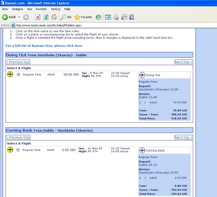Viewport: 217px width, 197px height.
Task: Click Next Day for Coming Back
Action: point(184,137)
